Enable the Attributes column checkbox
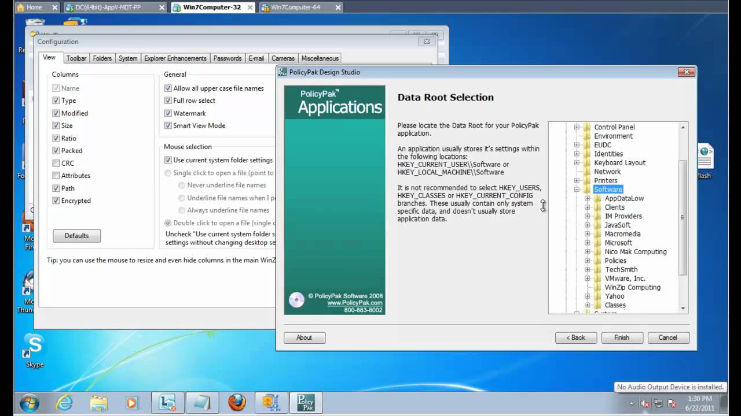Screen dimensions: 741x416 pyautogui.click(x=56, y=176)
